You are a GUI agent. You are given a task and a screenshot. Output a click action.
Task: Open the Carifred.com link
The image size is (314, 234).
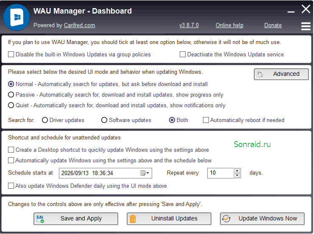pos(80,25)
